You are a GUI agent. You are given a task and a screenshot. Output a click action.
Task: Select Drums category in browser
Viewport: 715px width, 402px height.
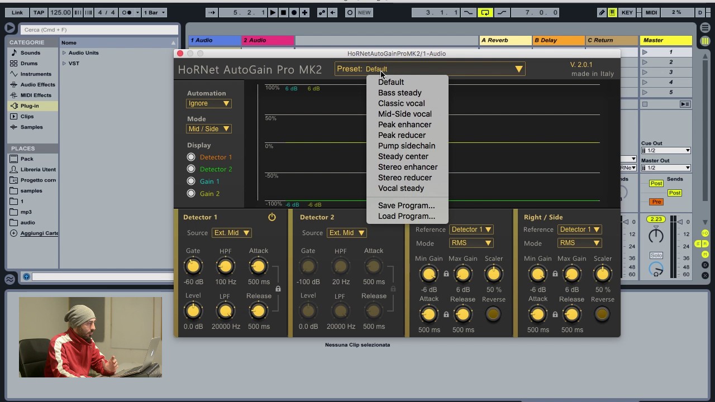point(29,63)
